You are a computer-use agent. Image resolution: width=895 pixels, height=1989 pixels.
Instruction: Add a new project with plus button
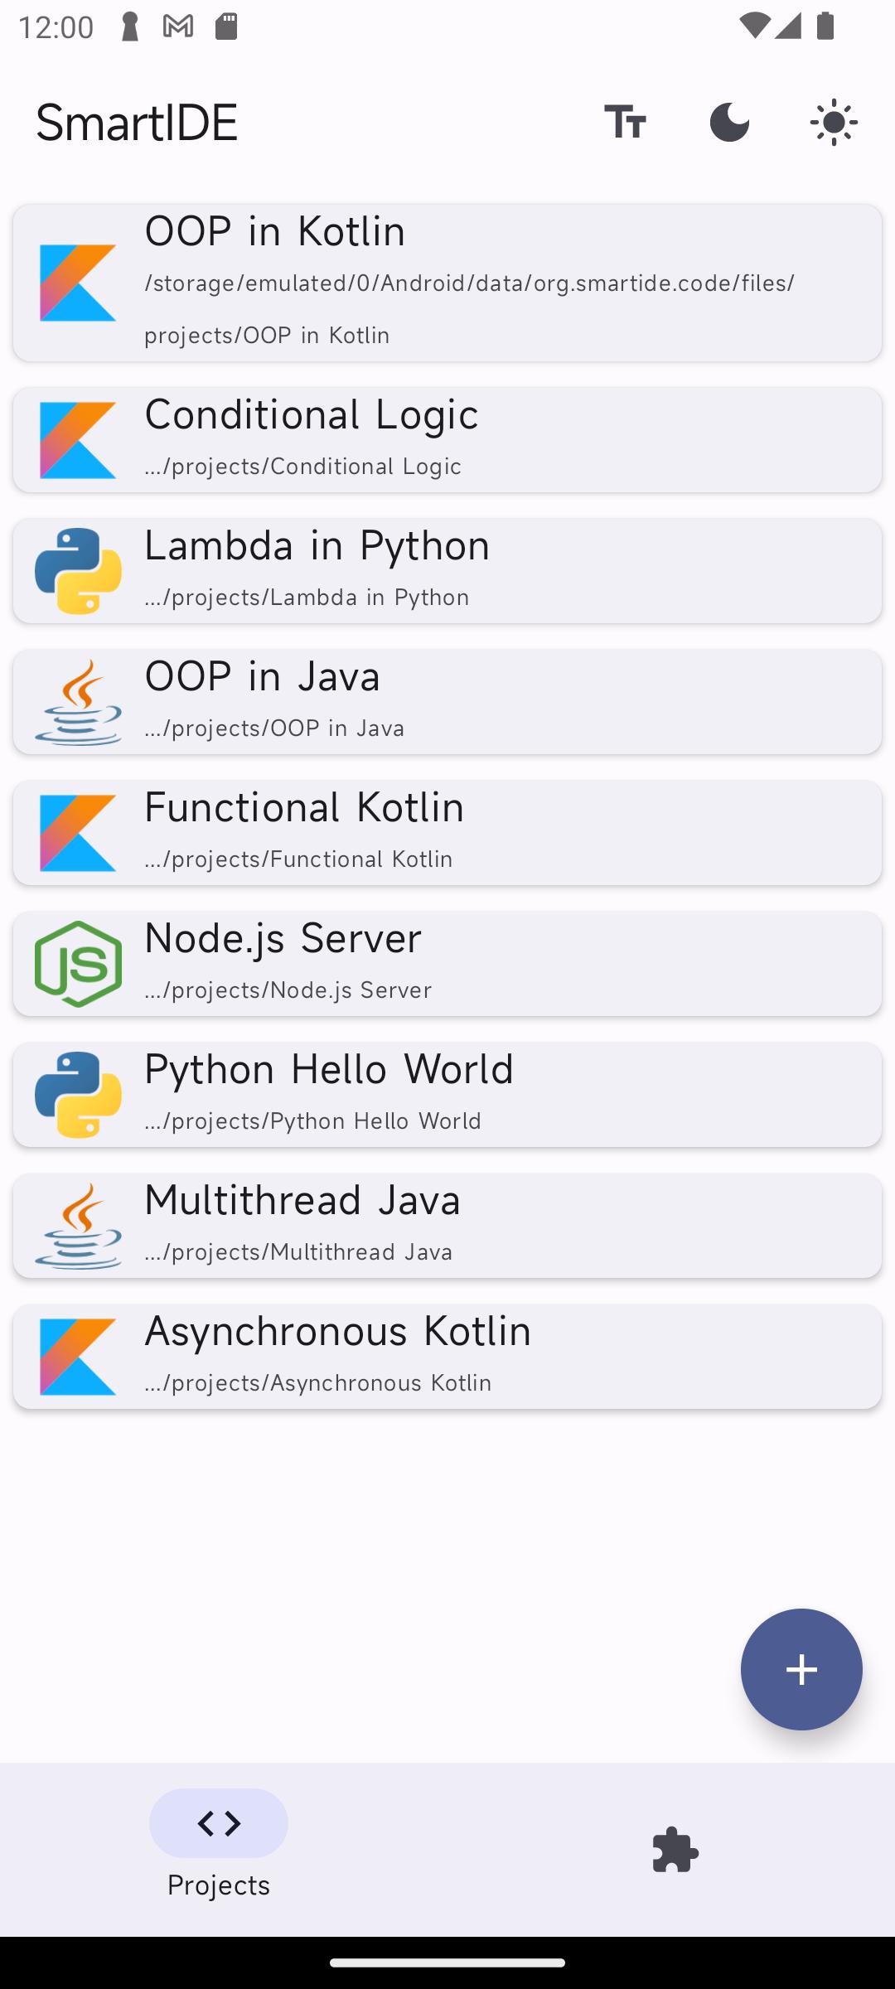(801, 1669)
